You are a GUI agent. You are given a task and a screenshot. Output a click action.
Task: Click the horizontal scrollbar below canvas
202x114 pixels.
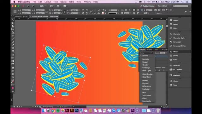[117, 107]
